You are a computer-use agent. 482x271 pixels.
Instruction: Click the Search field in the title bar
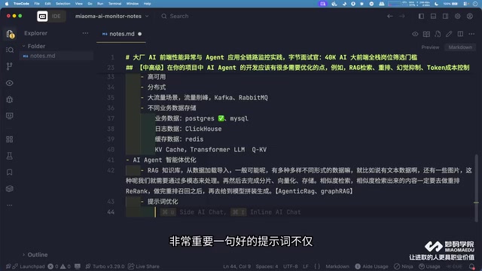click(175, 16)
